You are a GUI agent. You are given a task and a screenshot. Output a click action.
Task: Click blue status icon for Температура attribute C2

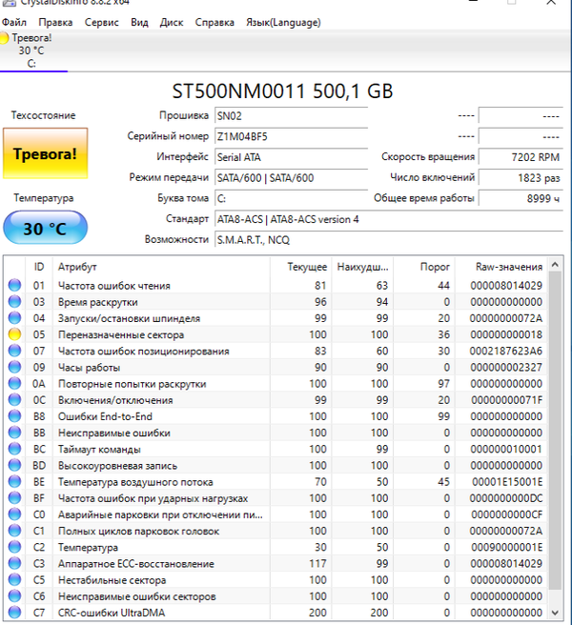click(x=13, y=547)
